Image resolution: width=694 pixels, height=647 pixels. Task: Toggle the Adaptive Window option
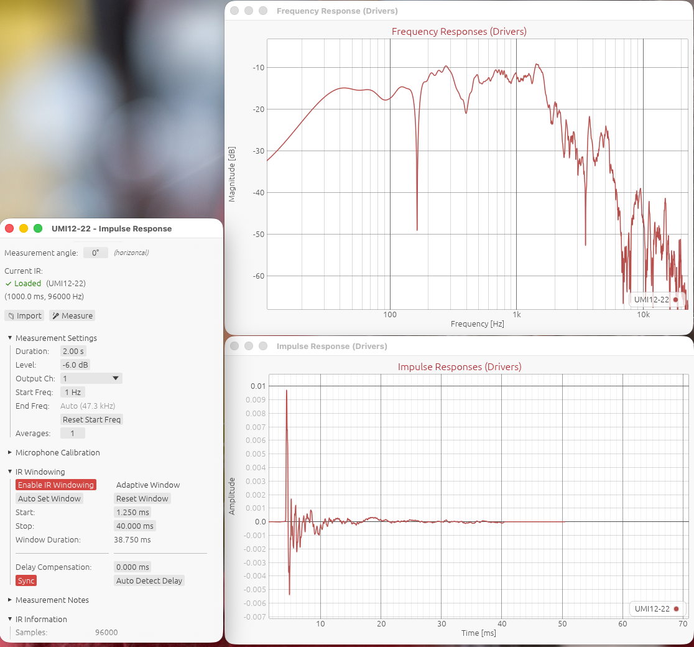pyautogui.click(x=148, y=485)
